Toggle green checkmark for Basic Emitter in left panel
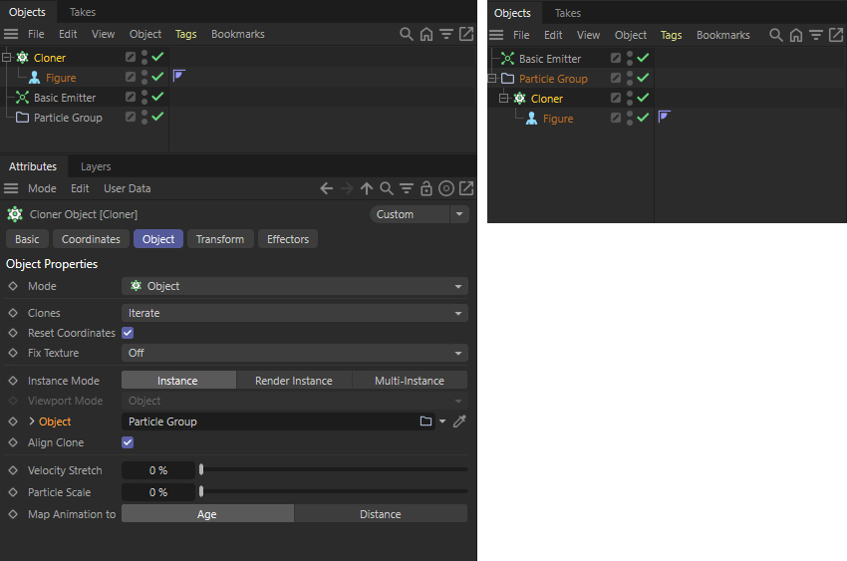Viewport: 847px width, 561px height. click(x=157, y=98)
